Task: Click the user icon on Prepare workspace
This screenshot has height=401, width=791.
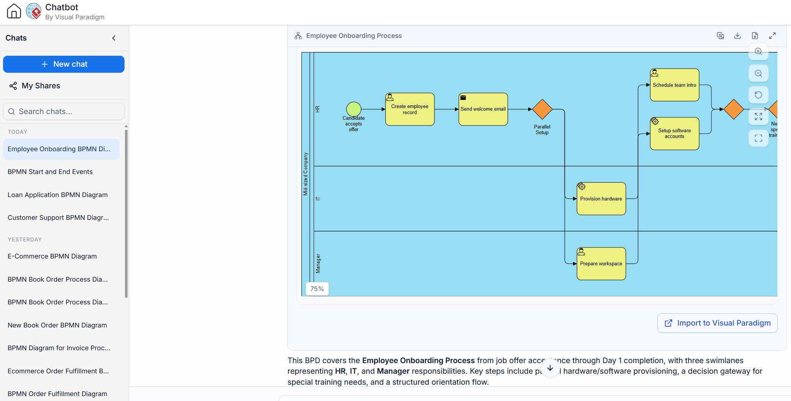Action: (x=581, y=252)
